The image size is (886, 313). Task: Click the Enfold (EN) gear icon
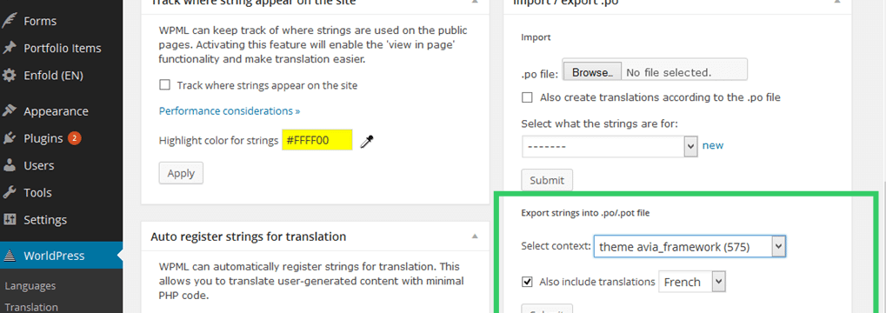[x=9, y=75]
